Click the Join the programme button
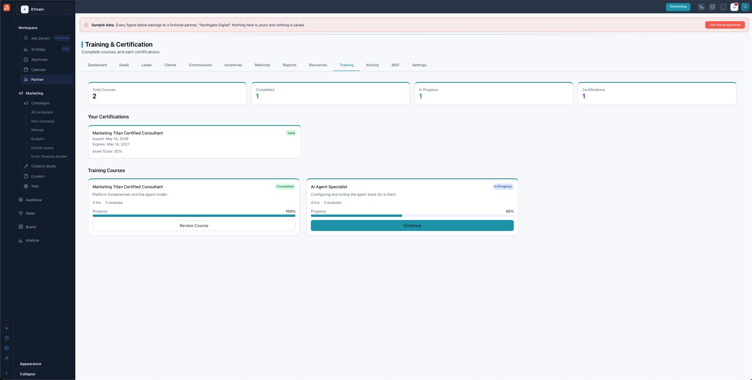The height and width of the screenshot is (380, 752). point(725,25)
